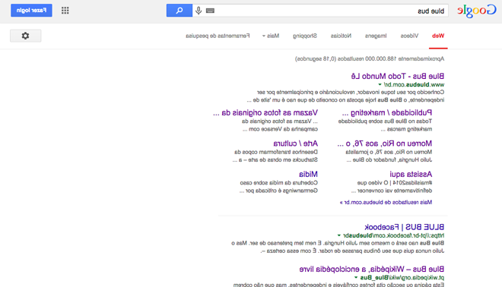This screenshot has height=287, width=502.
Task: Open the Arte / cultura sitelink
Action: 296,143
